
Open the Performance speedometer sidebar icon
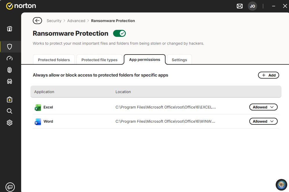[10, 58]
